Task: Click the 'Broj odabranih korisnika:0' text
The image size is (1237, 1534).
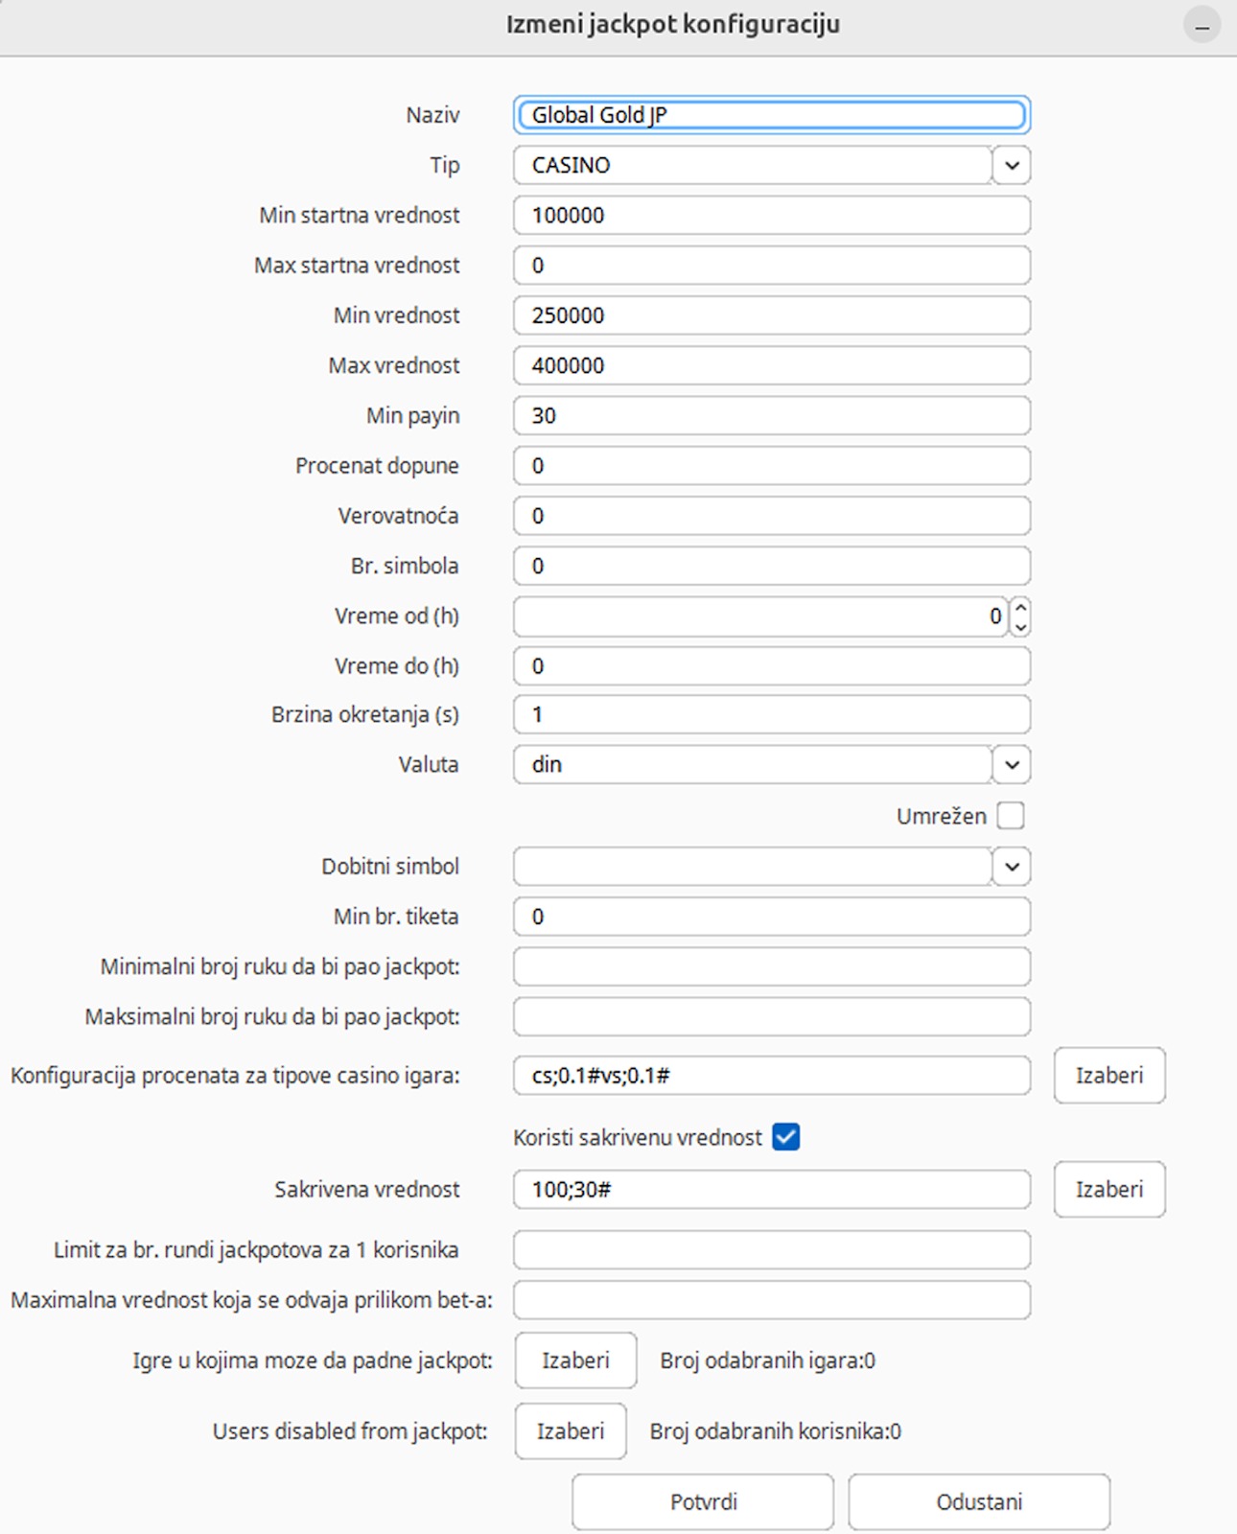Action: [775, 1431]
